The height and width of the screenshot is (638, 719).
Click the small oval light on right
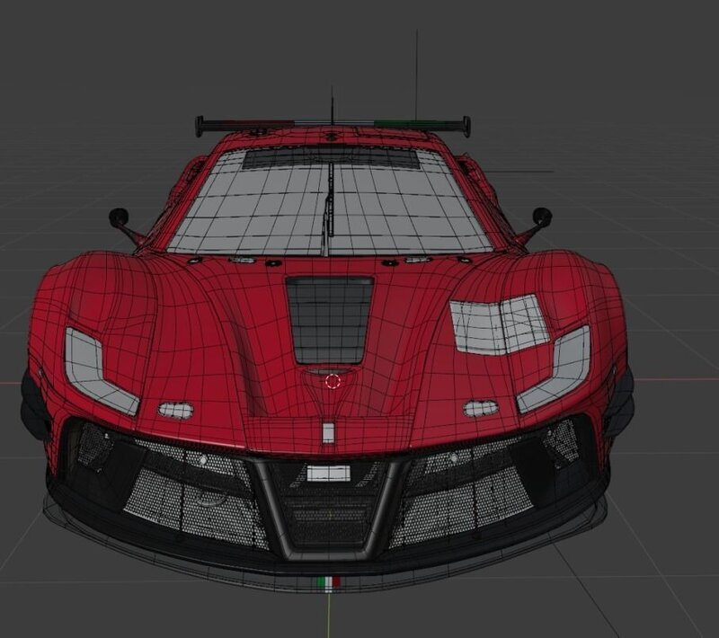(481, 409)
